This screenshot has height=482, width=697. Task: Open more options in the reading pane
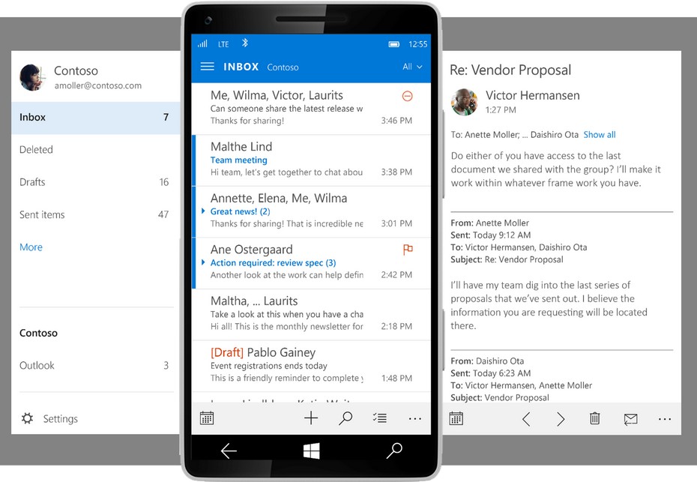664,419
